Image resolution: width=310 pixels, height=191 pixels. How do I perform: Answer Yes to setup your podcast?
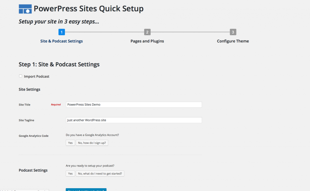(70, 173)
